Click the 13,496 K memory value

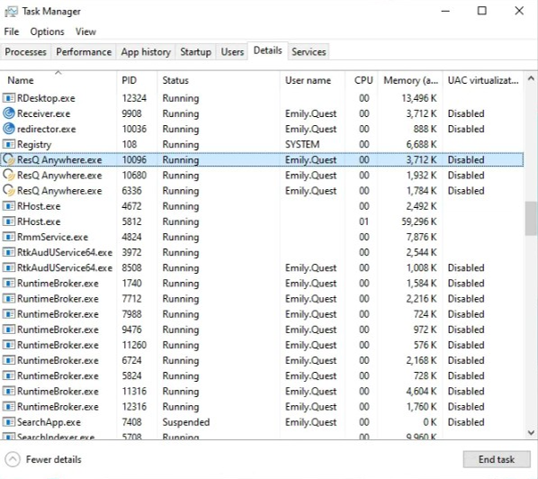[419, 98]
